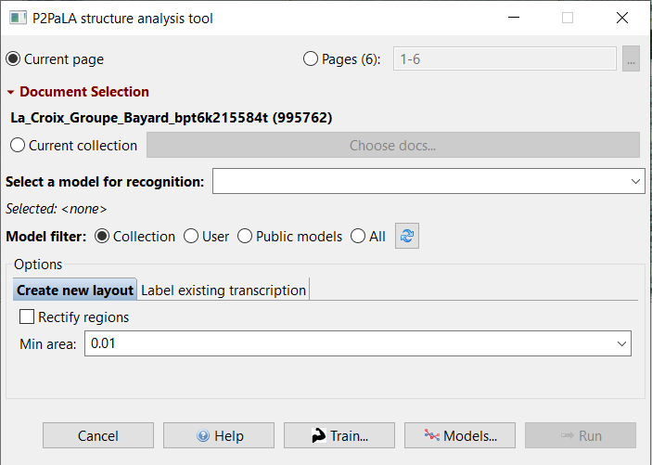The image size is (652, 465).
Task: Switch to Label existing transcription tab
Action: coord(224,290)
